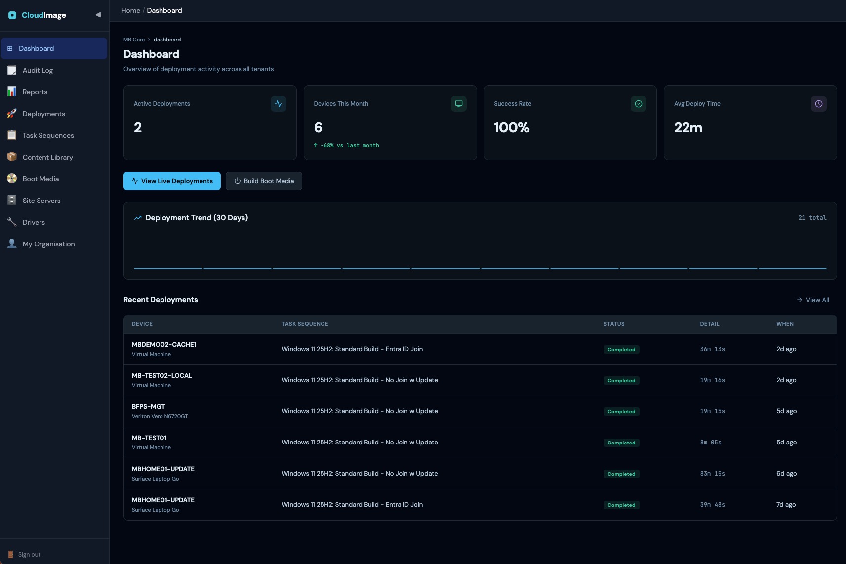Click the 6d ago timestamp

786,473
